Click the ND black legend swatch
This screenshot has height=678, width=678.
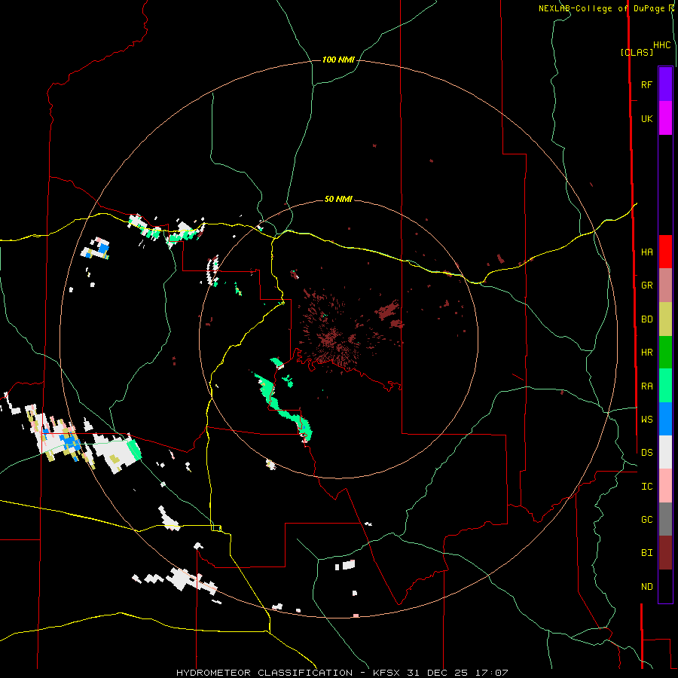[x=665, y=586]
